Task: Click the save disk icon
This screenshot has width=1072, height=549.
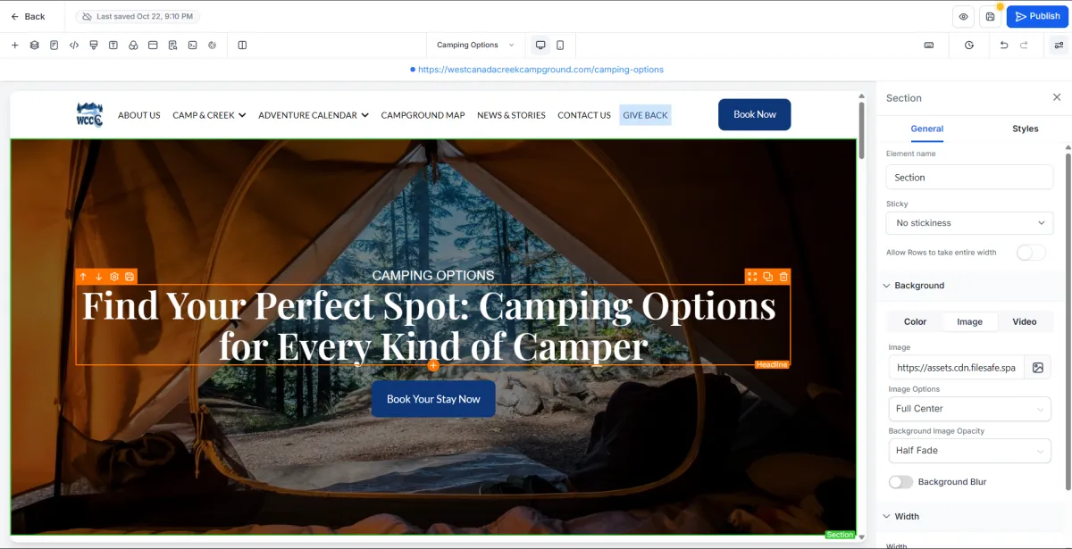Action: [990, 16]
